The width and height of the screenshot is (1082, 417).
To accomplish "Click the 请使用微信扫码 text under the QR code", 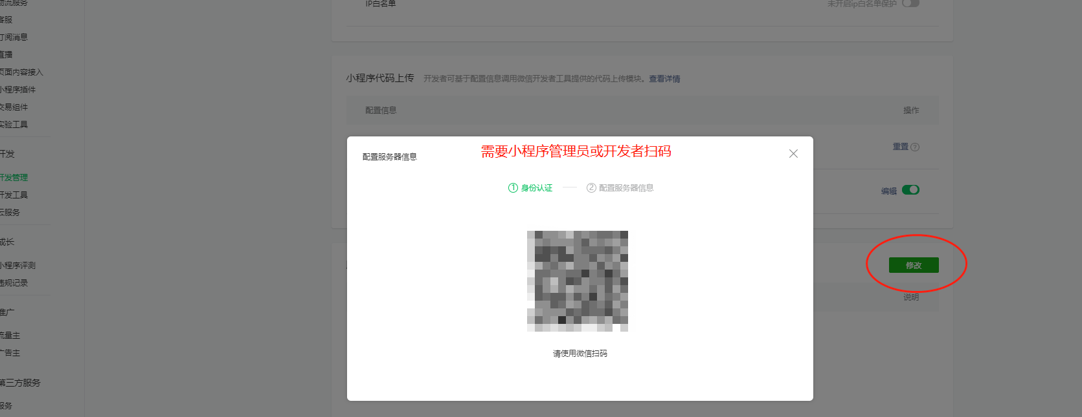I will pos(580,354).
